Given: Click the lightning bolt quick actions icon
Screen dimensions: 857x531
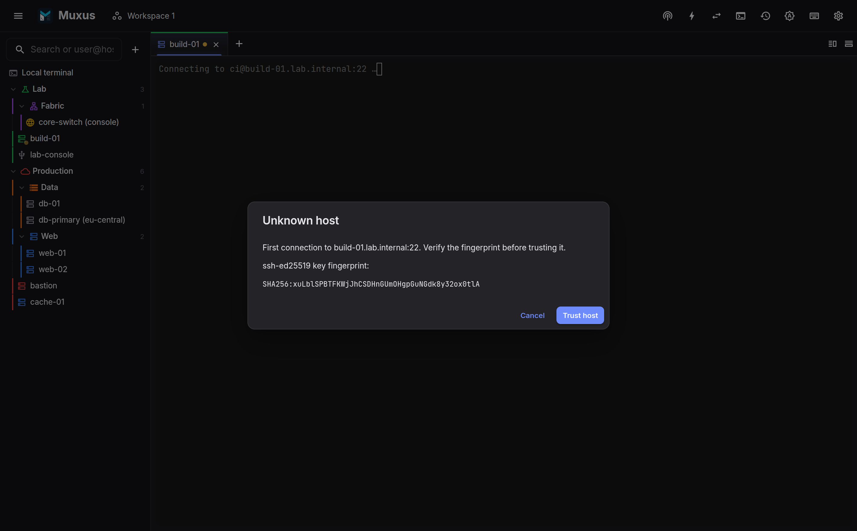Looking at the screenshot, I should tap(692, 16).
